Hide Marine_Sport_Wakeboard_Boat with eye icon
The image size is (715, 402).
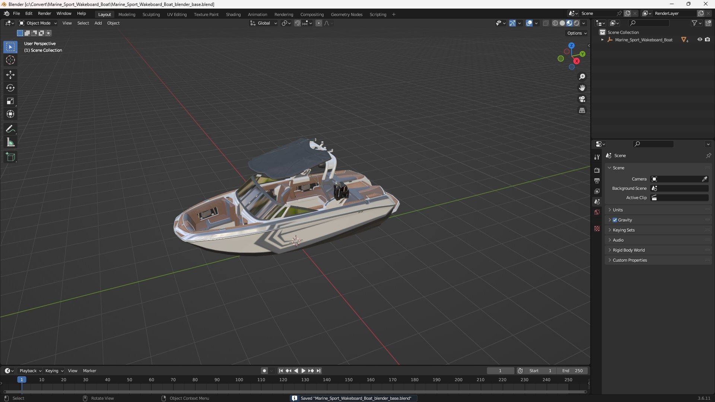pyautogui.click(x=700, y=39)
